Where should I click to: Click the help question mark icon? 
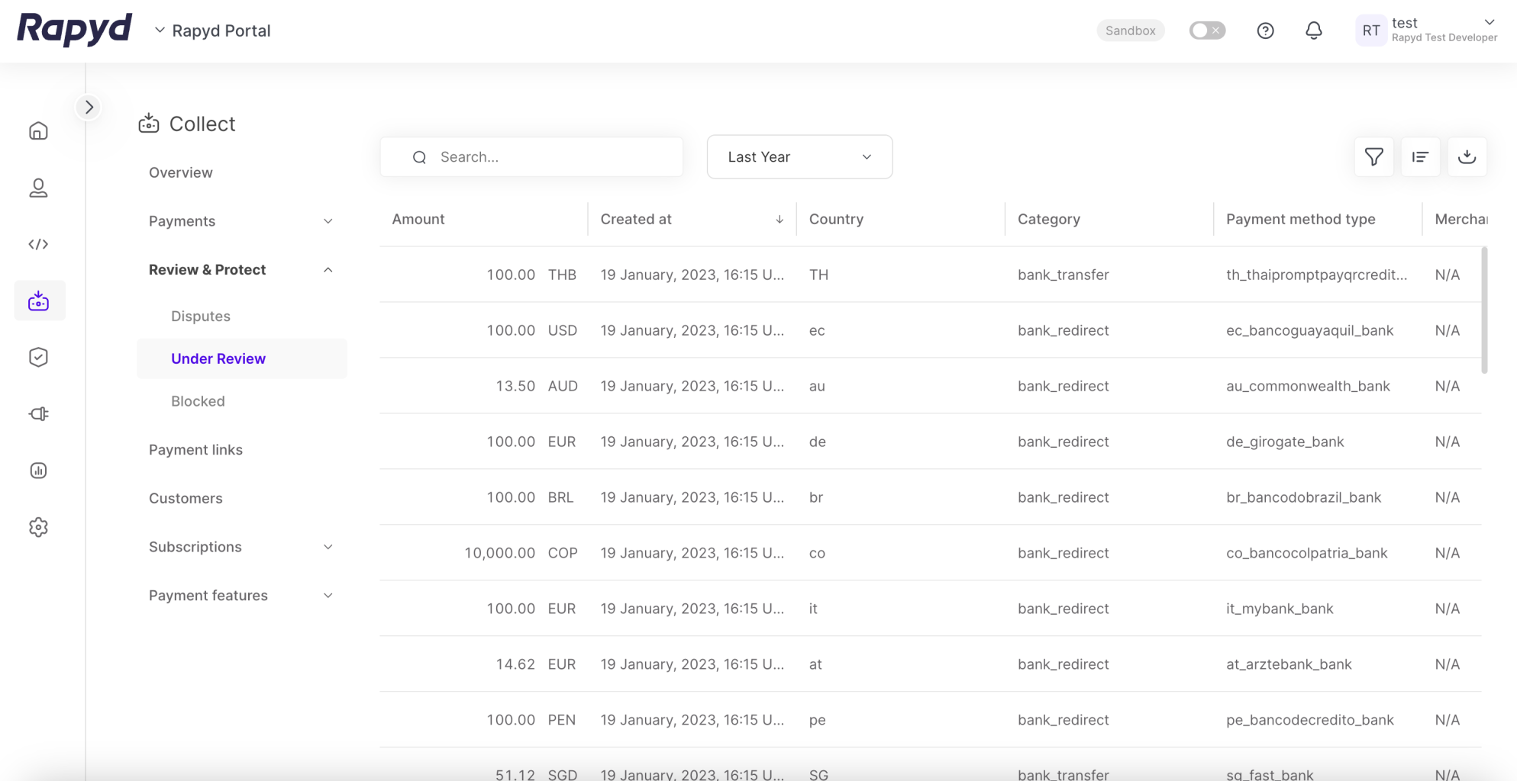(x=1265, y=31)
